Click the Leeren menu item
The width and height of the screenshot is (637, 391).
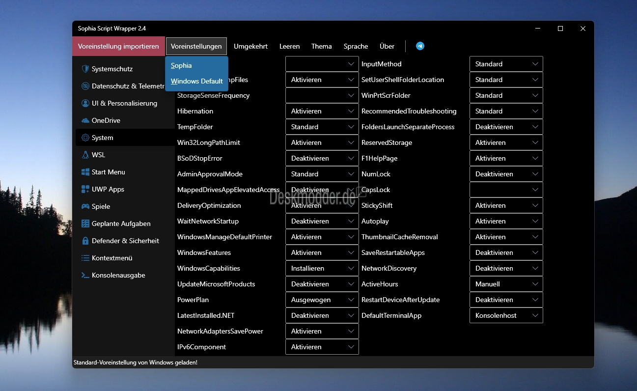pos(290,46)
